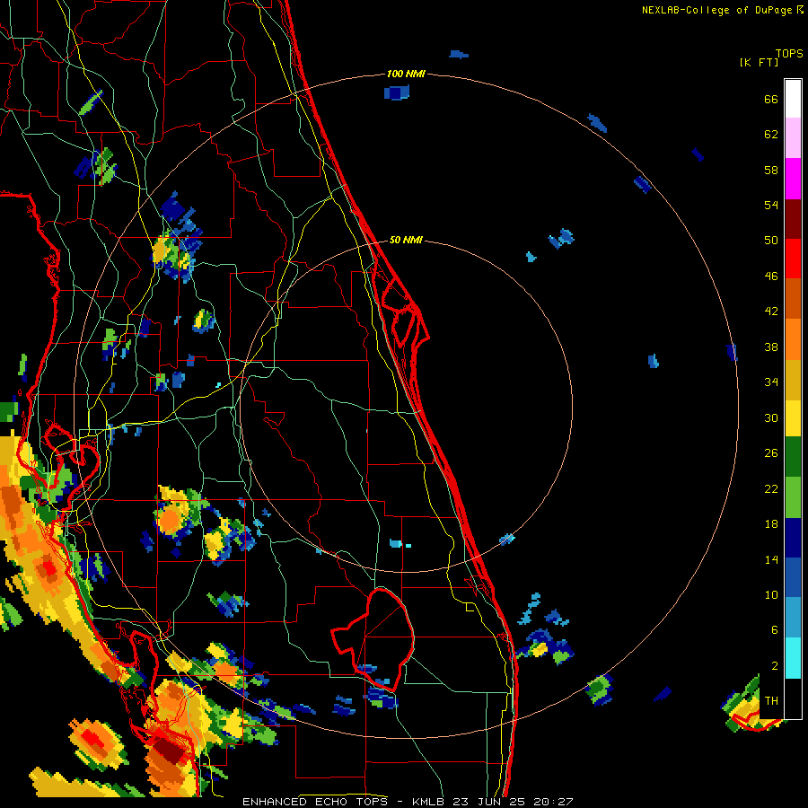The image size is (808, 808).
Task: Click the magenta 58 kft legend swatch
Action: pos(793,179)
